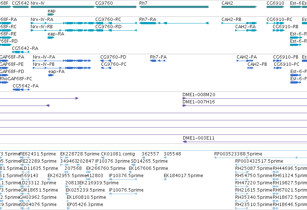
Task: Click the EK167606.5prime EST
Action: [130, 172]
